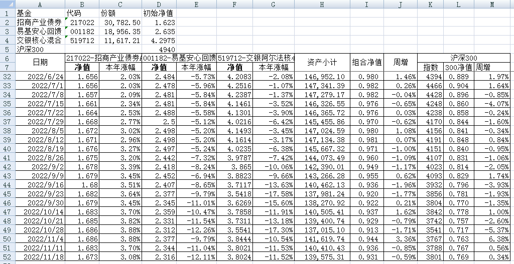Click the select-all corner of the grid
The image size is (514, 264).
click(x=8, y=4)
